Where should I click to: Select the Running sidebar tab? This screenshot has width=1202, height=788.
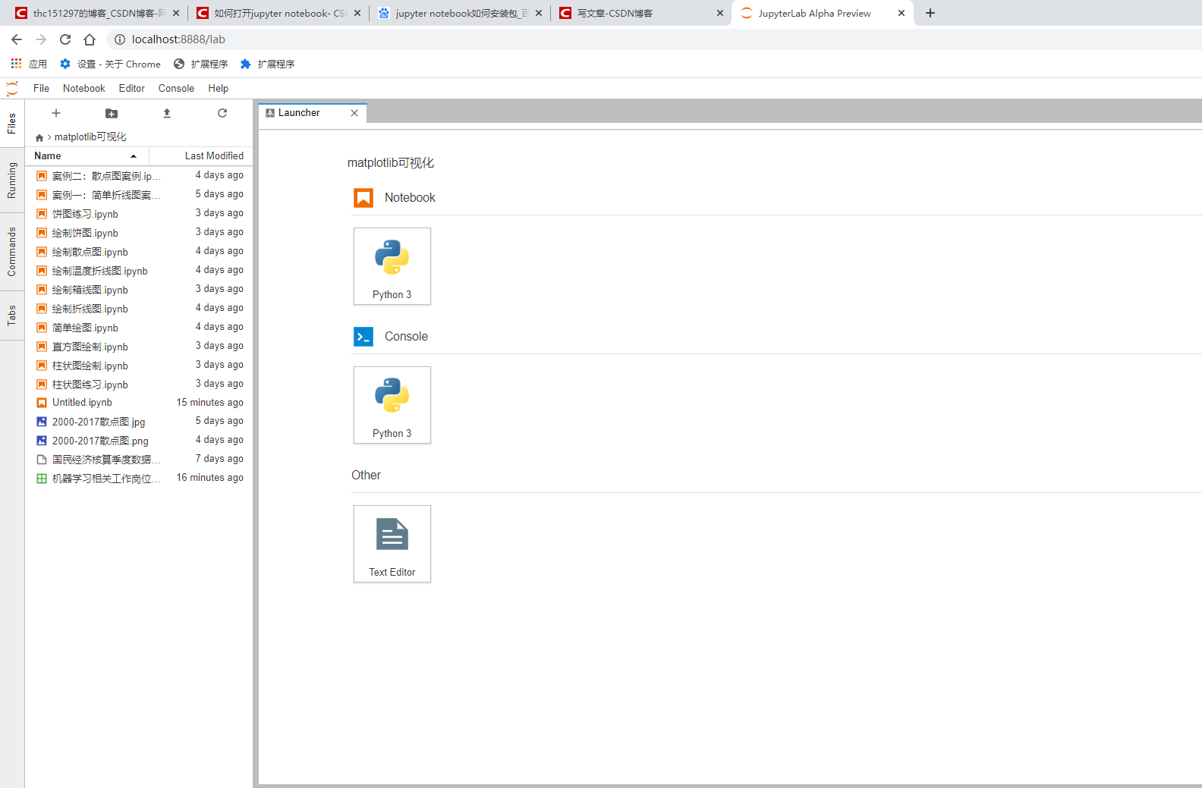click(x=12, y=181)
